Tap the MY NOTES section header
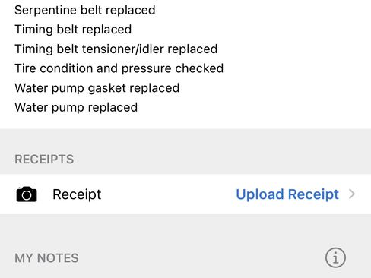Viewport: 371px width, 278px height. coord(46,258)
